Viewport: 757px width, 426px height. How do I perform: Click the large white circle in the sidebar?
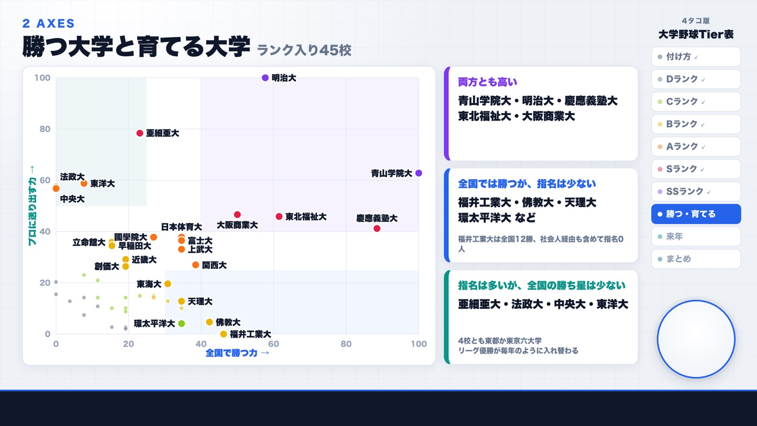pos(696,339)
